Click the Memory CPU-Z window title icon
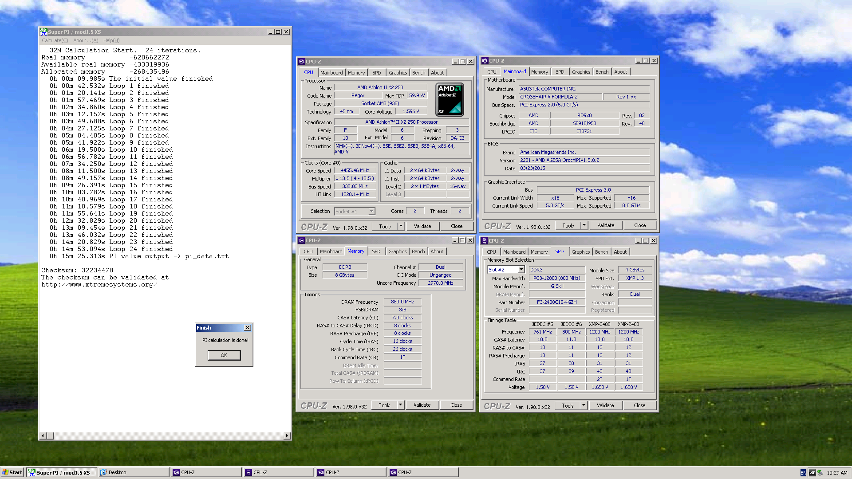The image size is (852, 479). (x=301, y=240)
